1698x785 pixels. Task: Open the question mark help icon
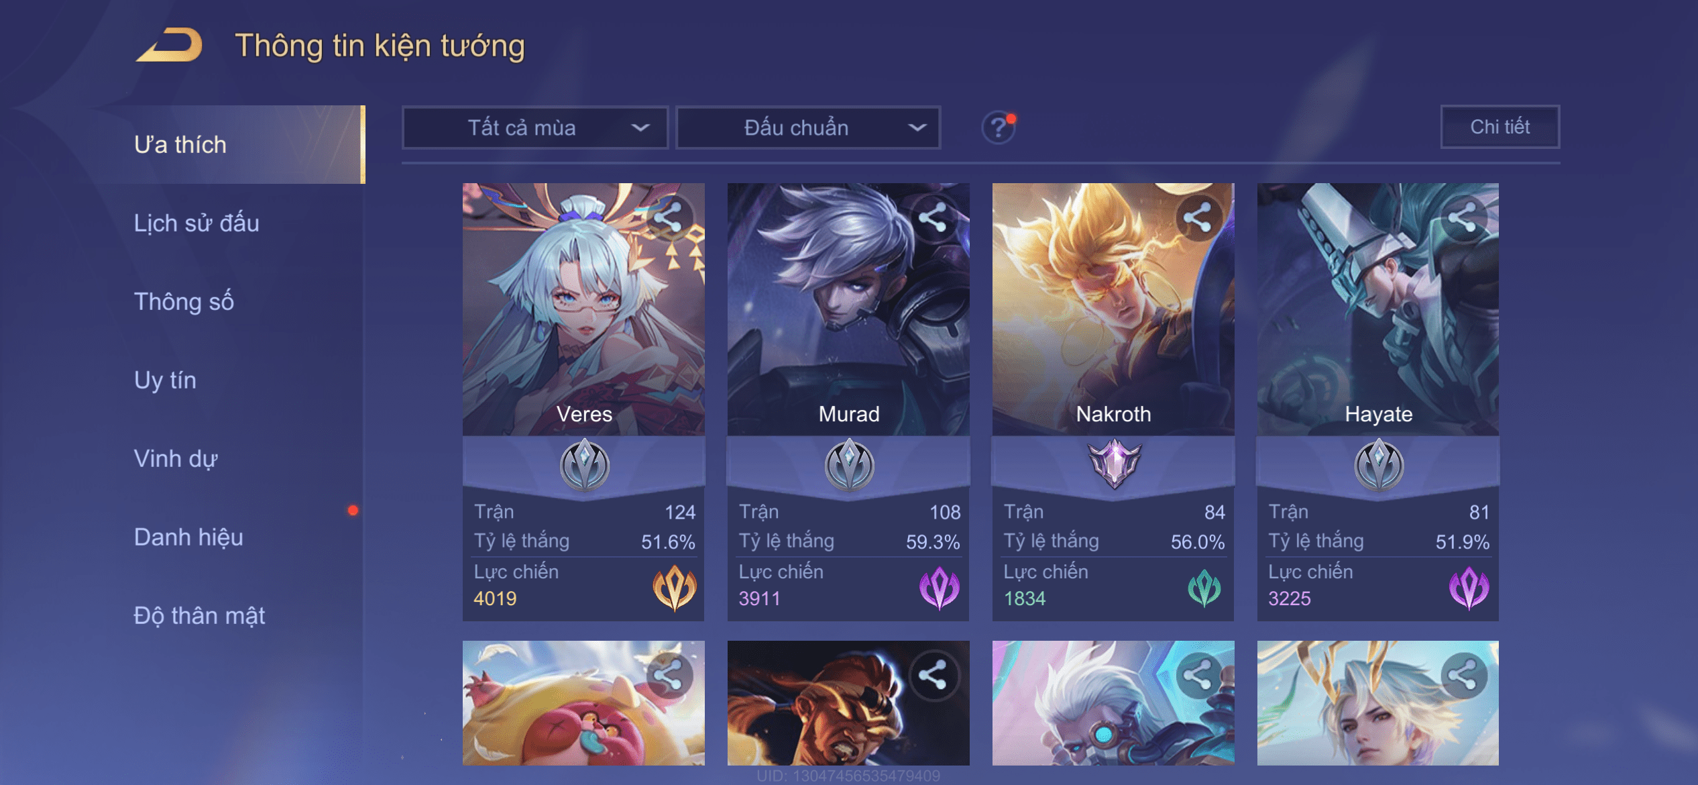coord(999,127)
